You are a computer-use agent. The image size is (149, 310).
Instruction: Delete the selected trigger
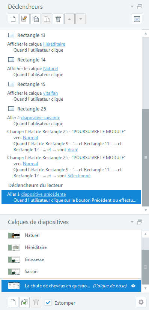tap(58, 19)
